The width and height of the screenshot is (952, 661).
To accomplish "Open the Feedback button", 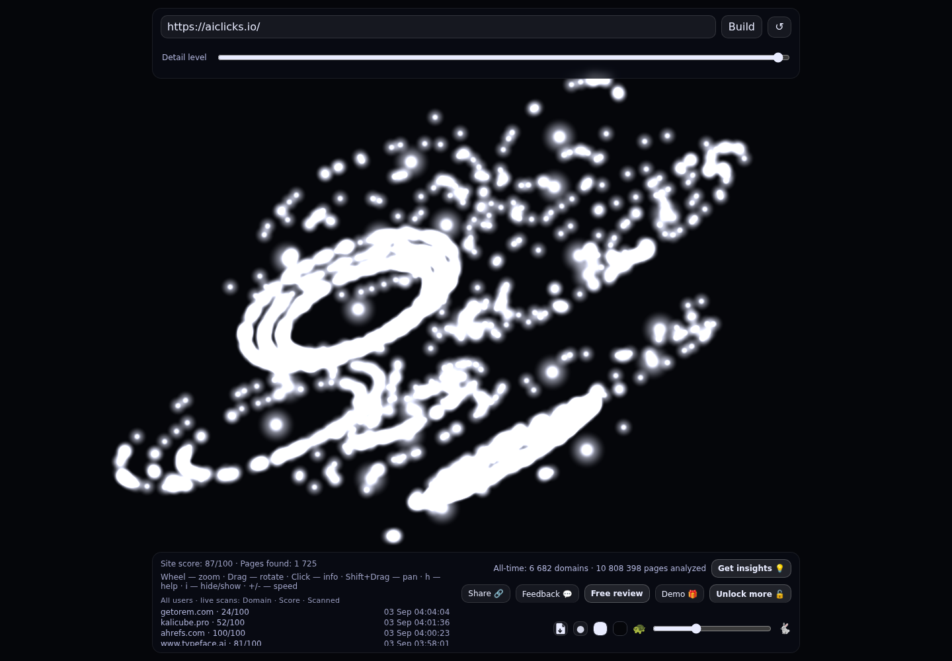I will [547, 594].
